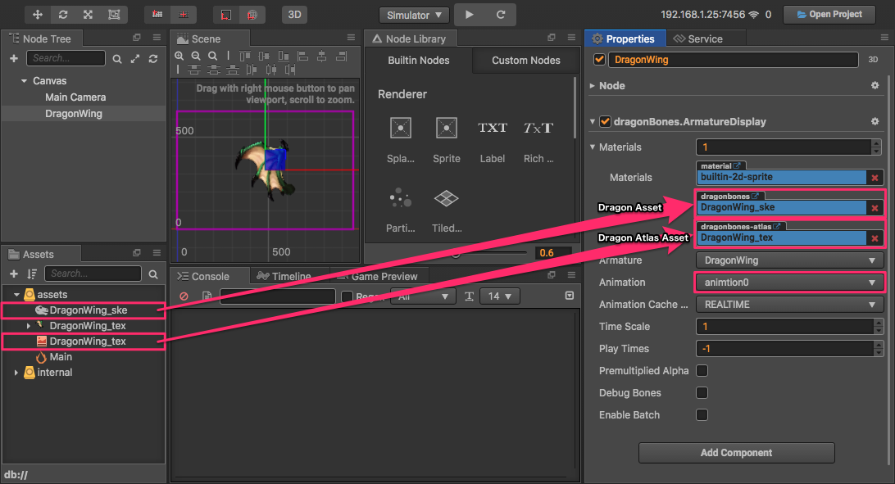This screenshot has height=484, width=895.
Task: Open the Animation Cache REALTIME dropdown
Action: tap(790, 305)
